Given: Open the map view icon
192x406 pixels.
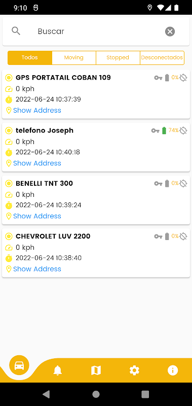Looking at the screenshot, I should (x=96, y=370).
